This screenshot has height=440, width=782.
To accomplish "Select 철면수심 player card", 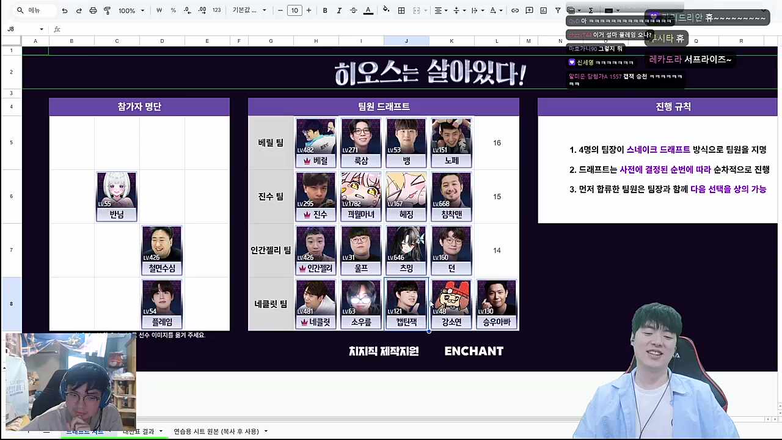I will [162, 250].
